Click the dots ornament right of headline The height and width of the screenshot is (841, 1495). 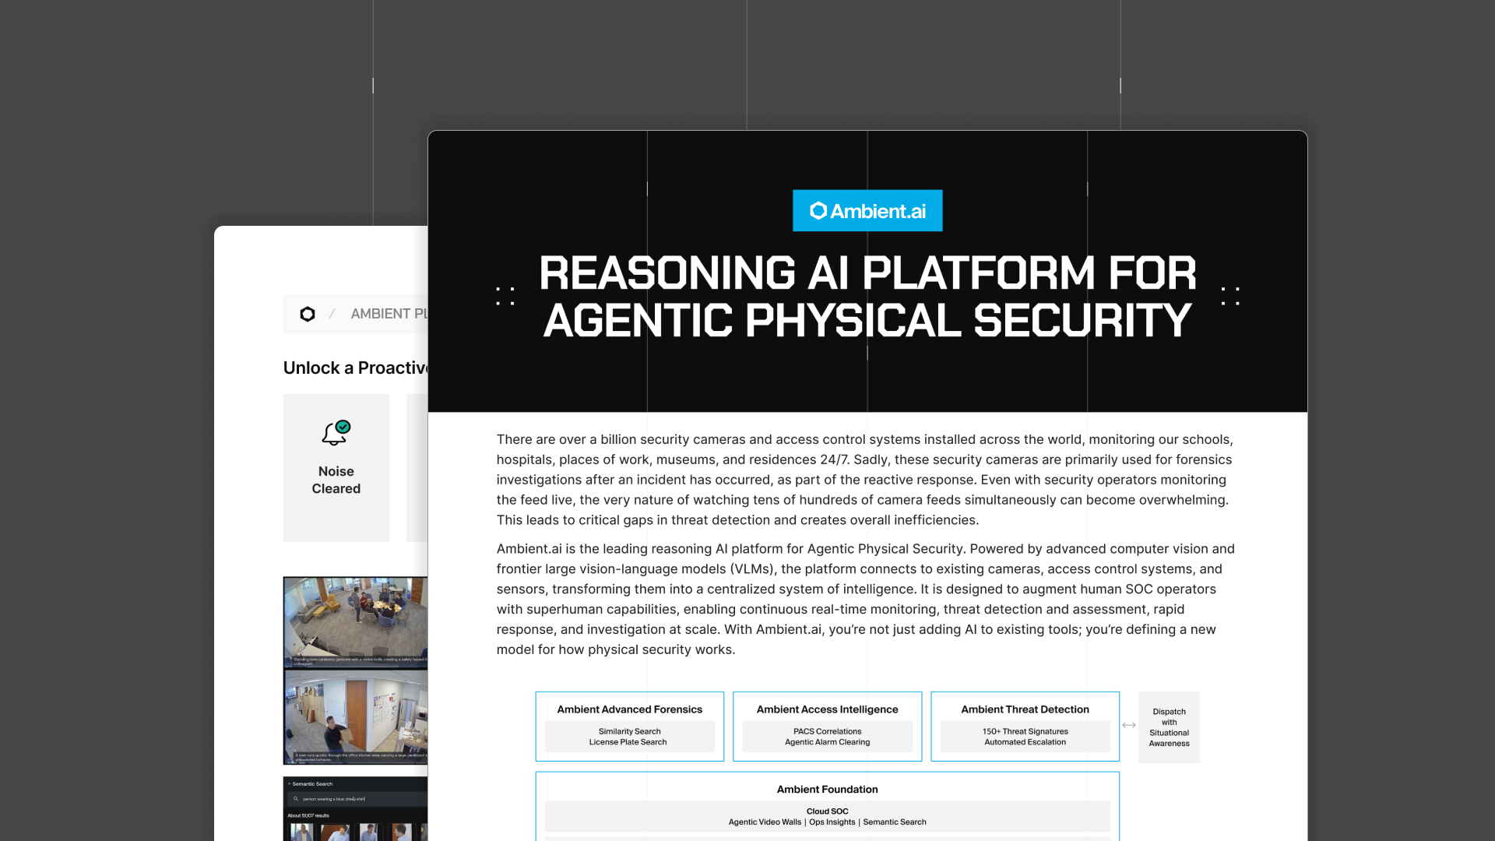pyautogui.click(x=1230, y=296)
